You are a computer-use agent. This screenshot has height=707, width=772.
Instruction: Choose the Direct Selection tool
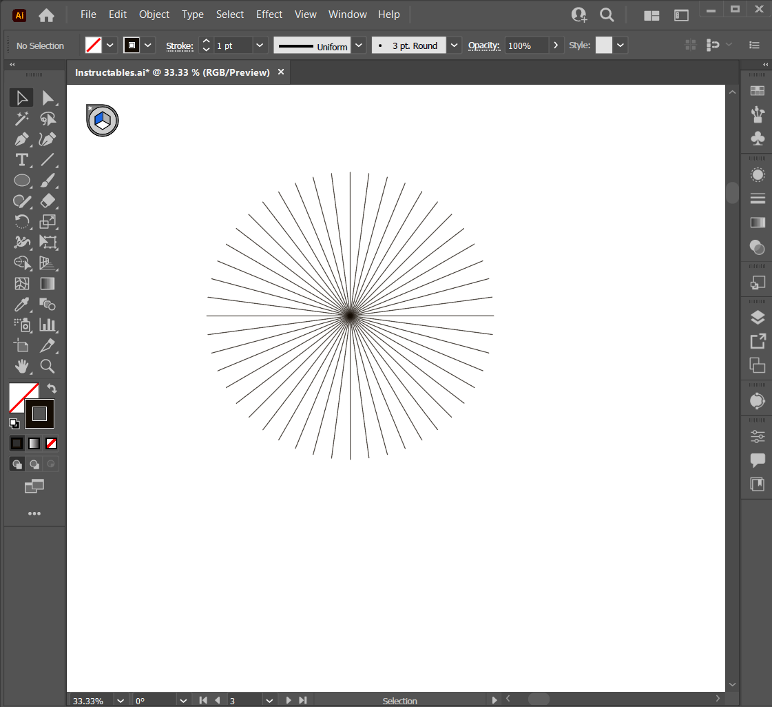pos(47,98)
